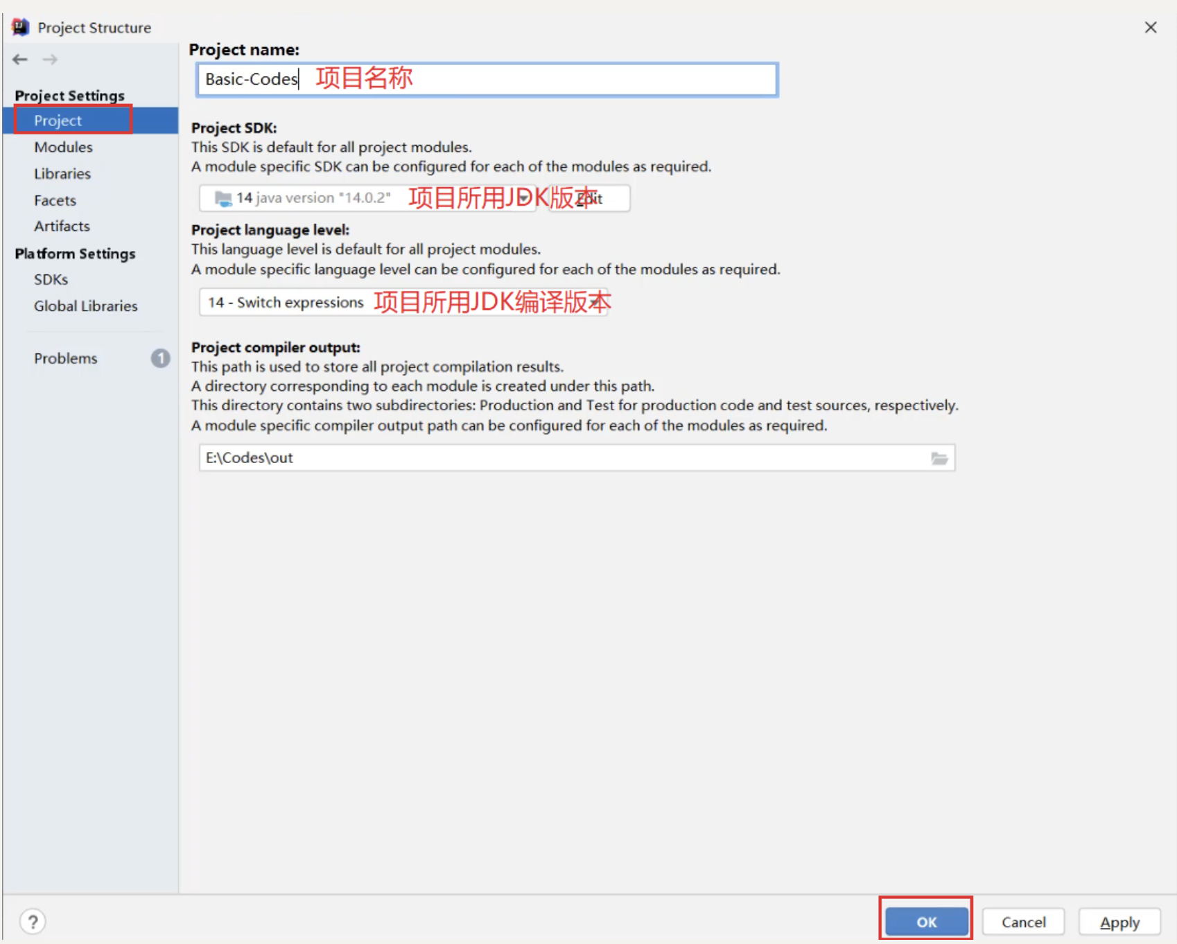Open the Modules settings section
The height and width of the screenshot is (944, 1177).
tap(63, 147)
